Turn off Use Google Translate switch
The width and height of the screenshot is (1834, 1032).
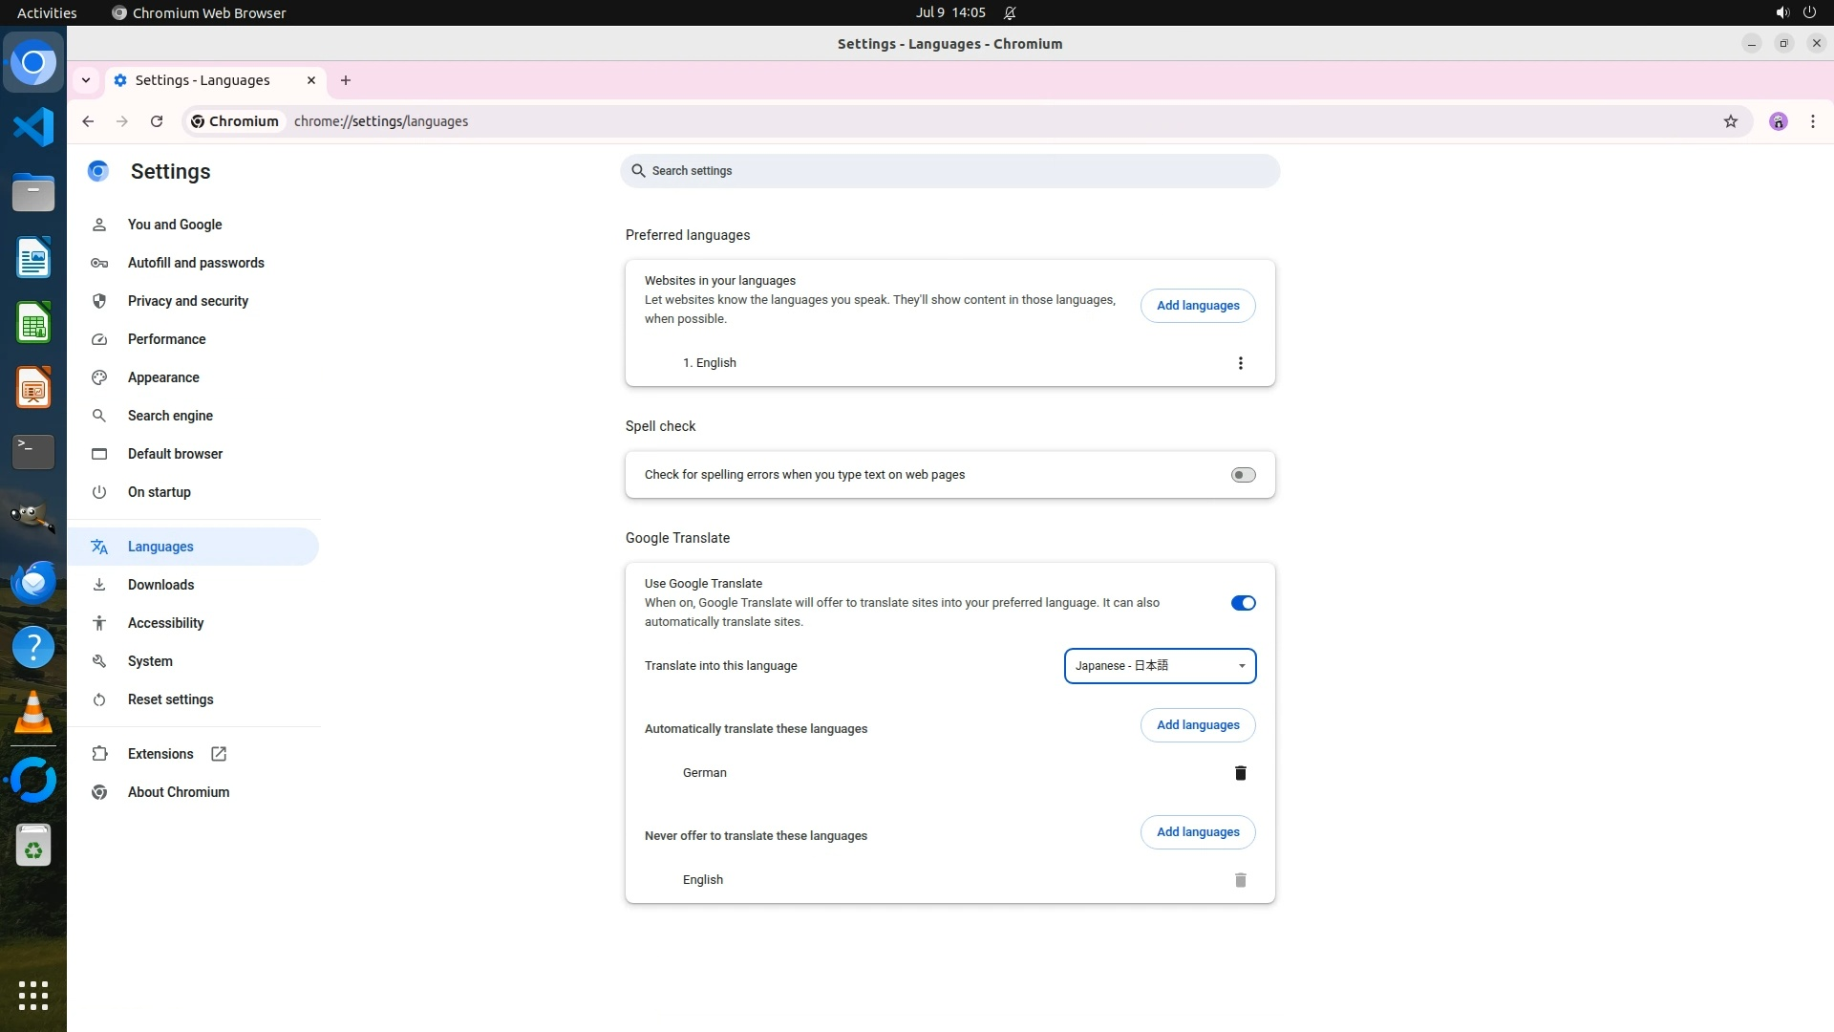[1243, 603]
